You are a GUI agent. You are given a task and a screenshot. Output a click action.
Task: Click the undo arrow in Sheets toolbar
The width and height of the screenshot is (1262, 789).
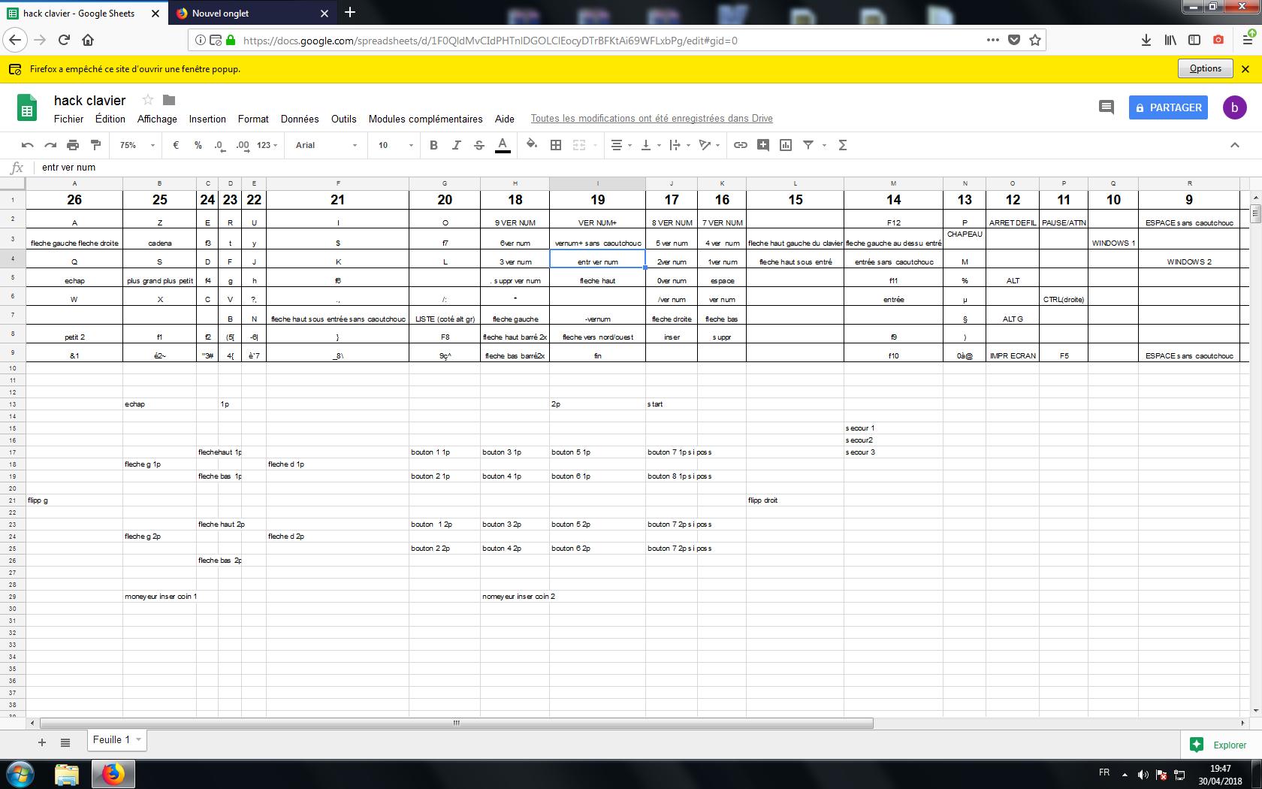28,145
